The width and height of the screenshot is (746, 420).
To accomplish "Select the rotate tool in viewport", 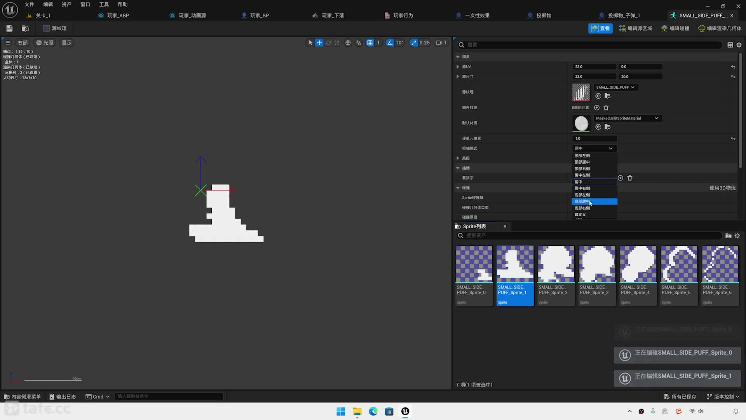I will tap(328, 43).
